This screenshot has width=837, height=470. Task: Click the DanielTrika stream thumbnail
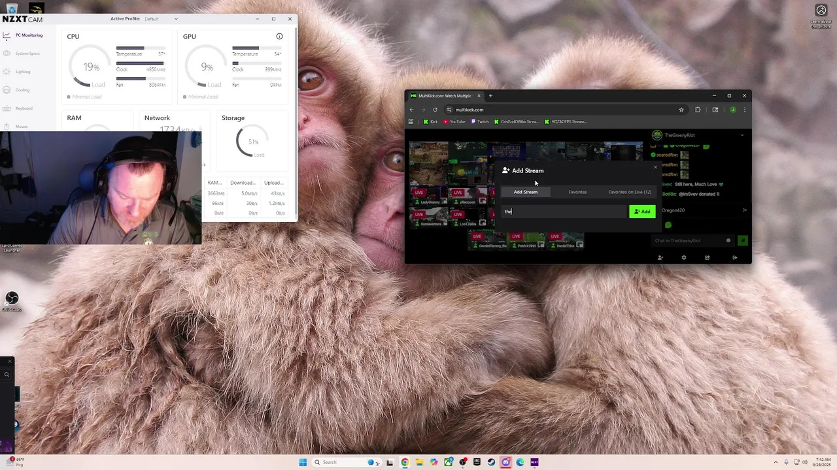coord(566,241)
